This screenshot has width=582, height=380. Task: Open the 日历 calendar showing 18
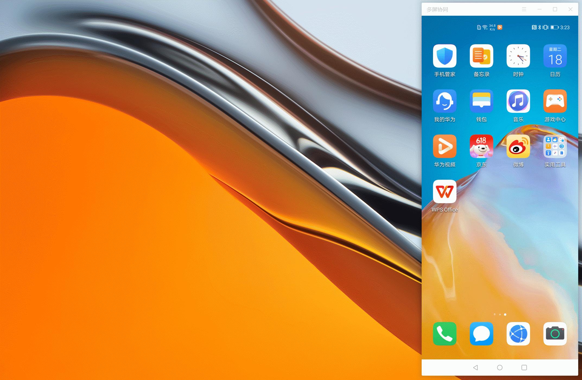pyautogui.click(x=555, y=56)
